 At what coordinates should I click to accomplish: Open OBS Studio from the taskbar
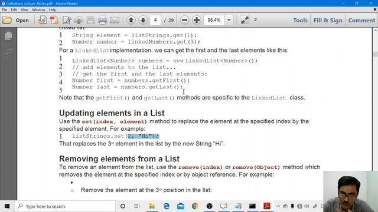(209, 206)
